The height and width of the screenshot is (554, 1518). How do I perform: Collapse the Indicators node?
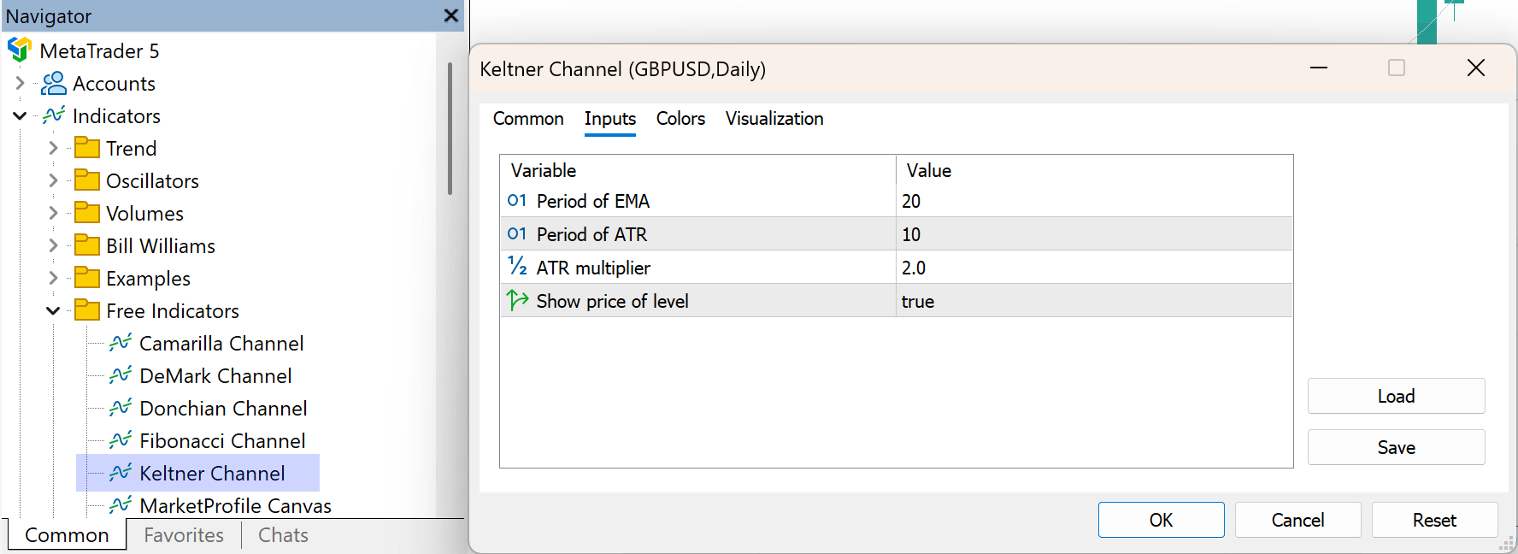tap(20, 115)
